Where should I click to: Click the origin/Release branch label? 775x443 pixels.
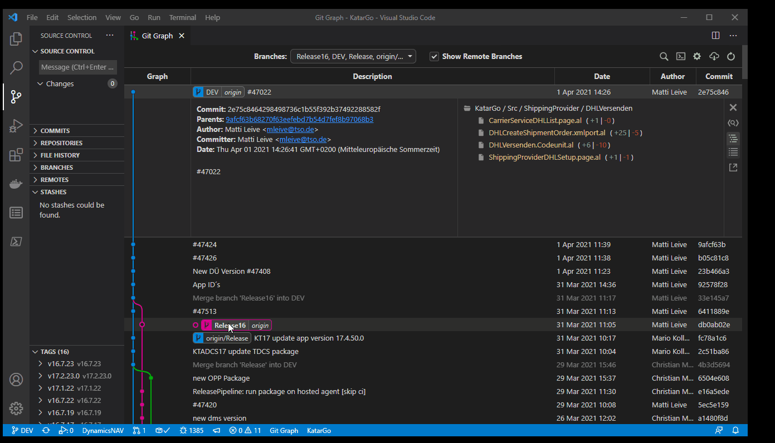pyautogui.click(x=222, y=338)
